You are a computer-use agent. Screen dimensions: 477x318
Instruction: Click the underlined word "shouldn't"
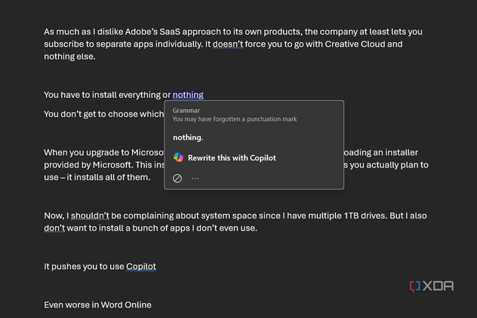[90, 216]
